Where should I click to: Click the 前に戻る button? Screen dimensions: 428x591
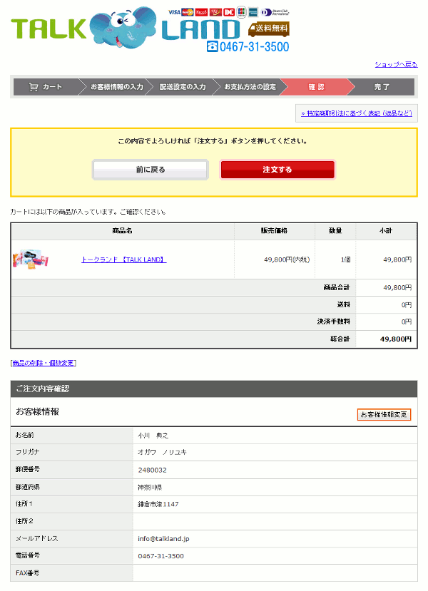[x=151, y=170]
